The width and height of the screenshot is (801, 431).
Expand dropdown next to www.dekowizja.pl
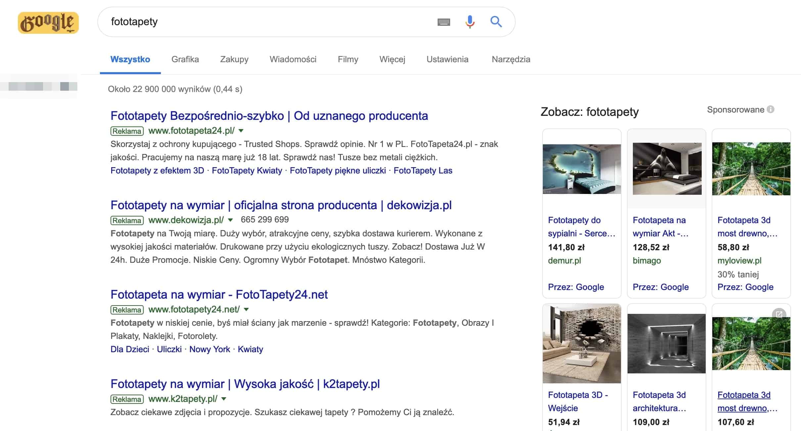click(230, 220)
